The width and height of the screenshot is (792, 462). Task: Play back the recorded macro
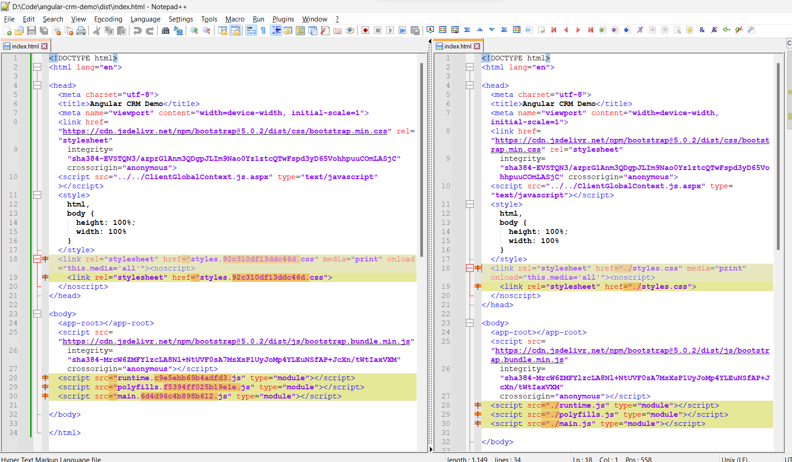(x=390, y=31)
